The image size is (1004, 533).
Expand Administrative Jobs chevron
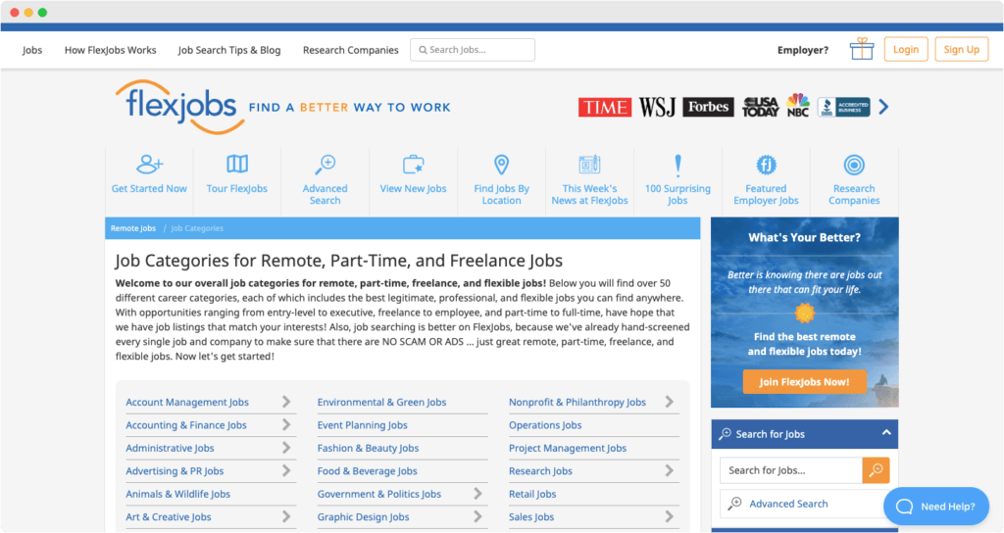click(286, 448)
